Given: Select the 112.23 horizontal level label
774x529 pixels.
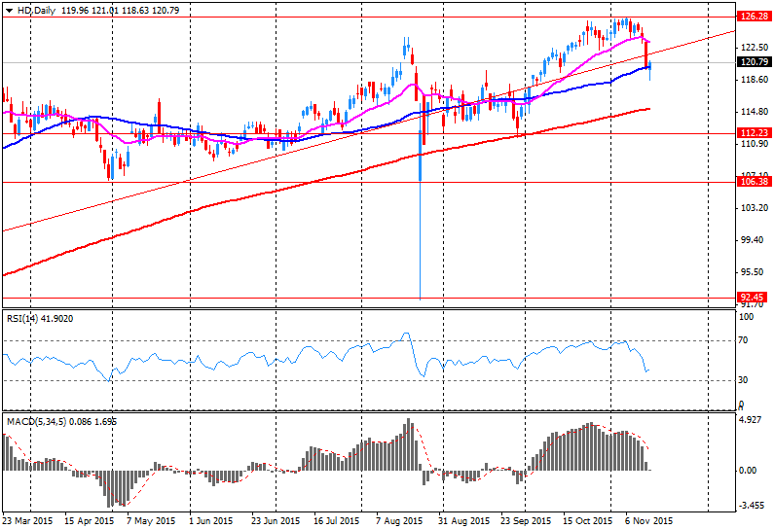Looking at the screenshot, I should pyautogui.click(x=753, y=133).
